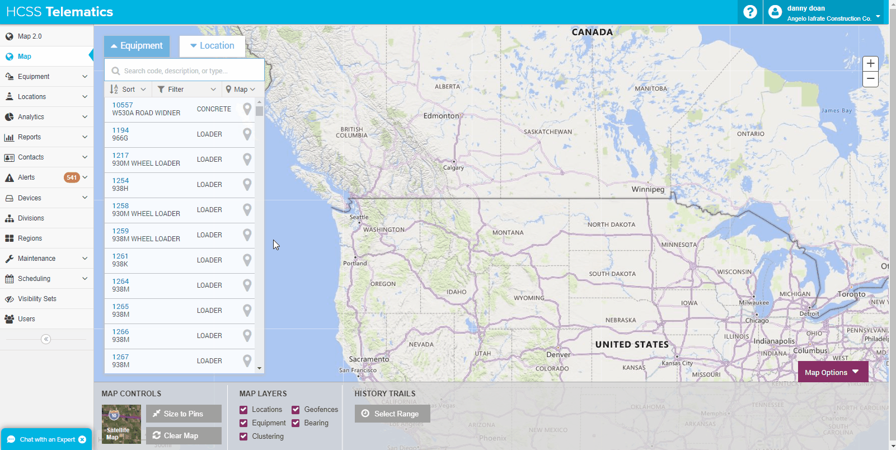Screen dimensions: 896x450
Task: Click the Divisions hierarchy icon in sidebar
Action: (x=9, y=218)
